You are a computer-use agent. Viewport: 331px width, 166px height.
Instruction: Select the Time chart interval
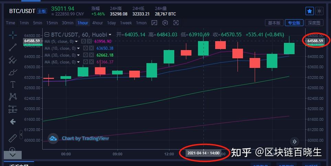point(11,23)
